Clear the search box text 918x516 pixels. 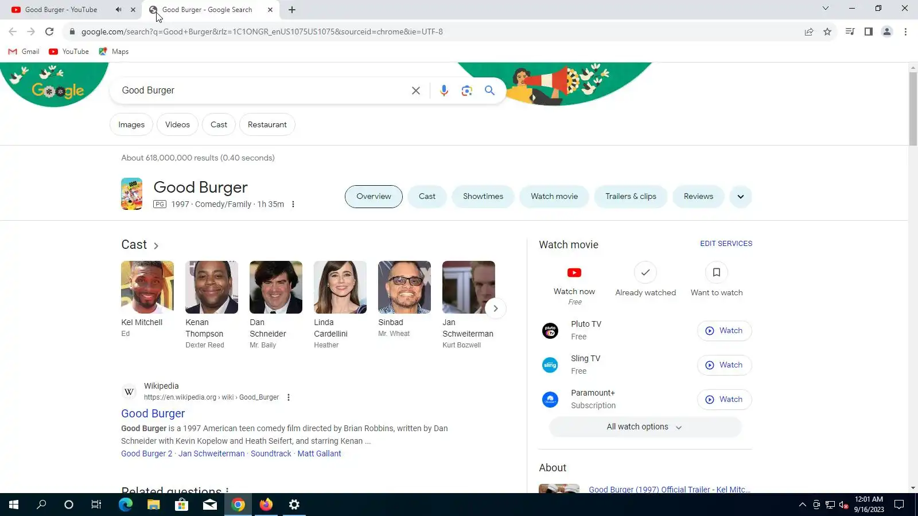point(416,91)
